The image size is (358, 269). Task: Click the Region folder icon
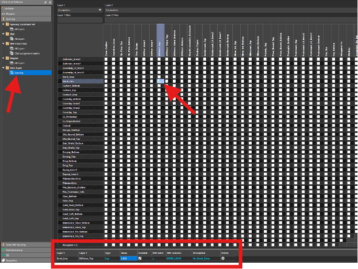tap(7, 58)
